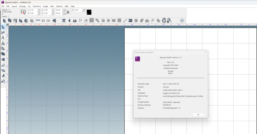Screen dimensions: 257x134
Task: Select the tool below the pencil tool
Action: (x=3, y=70)
